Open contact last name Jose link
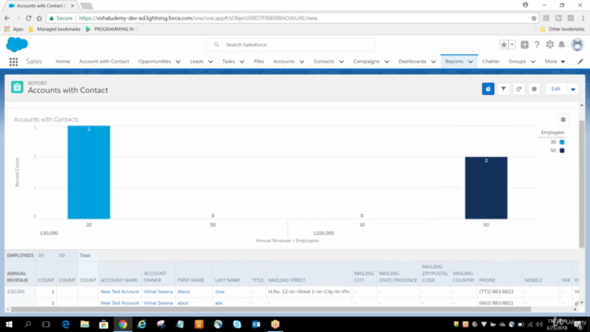This screenshot has width=590, height=332. (x=219, y=291)
